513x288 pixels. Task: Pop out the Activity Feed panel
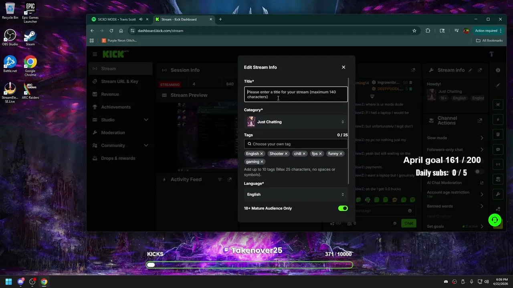[x=229, y=180]
